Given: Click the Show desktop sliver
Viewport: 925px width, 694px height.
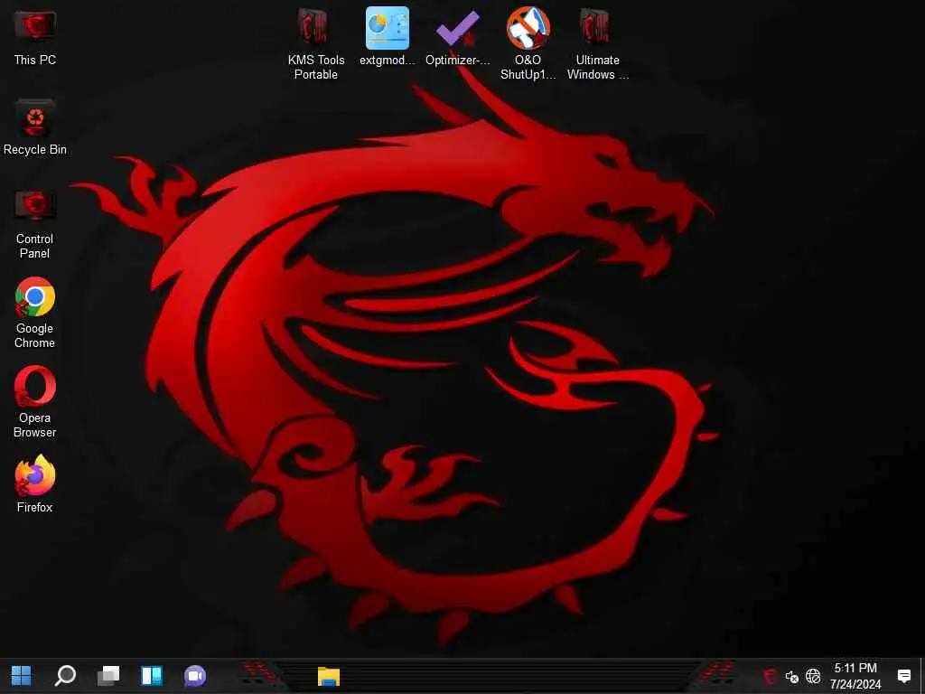Looking at the screenshot, I should coord(922,676).
